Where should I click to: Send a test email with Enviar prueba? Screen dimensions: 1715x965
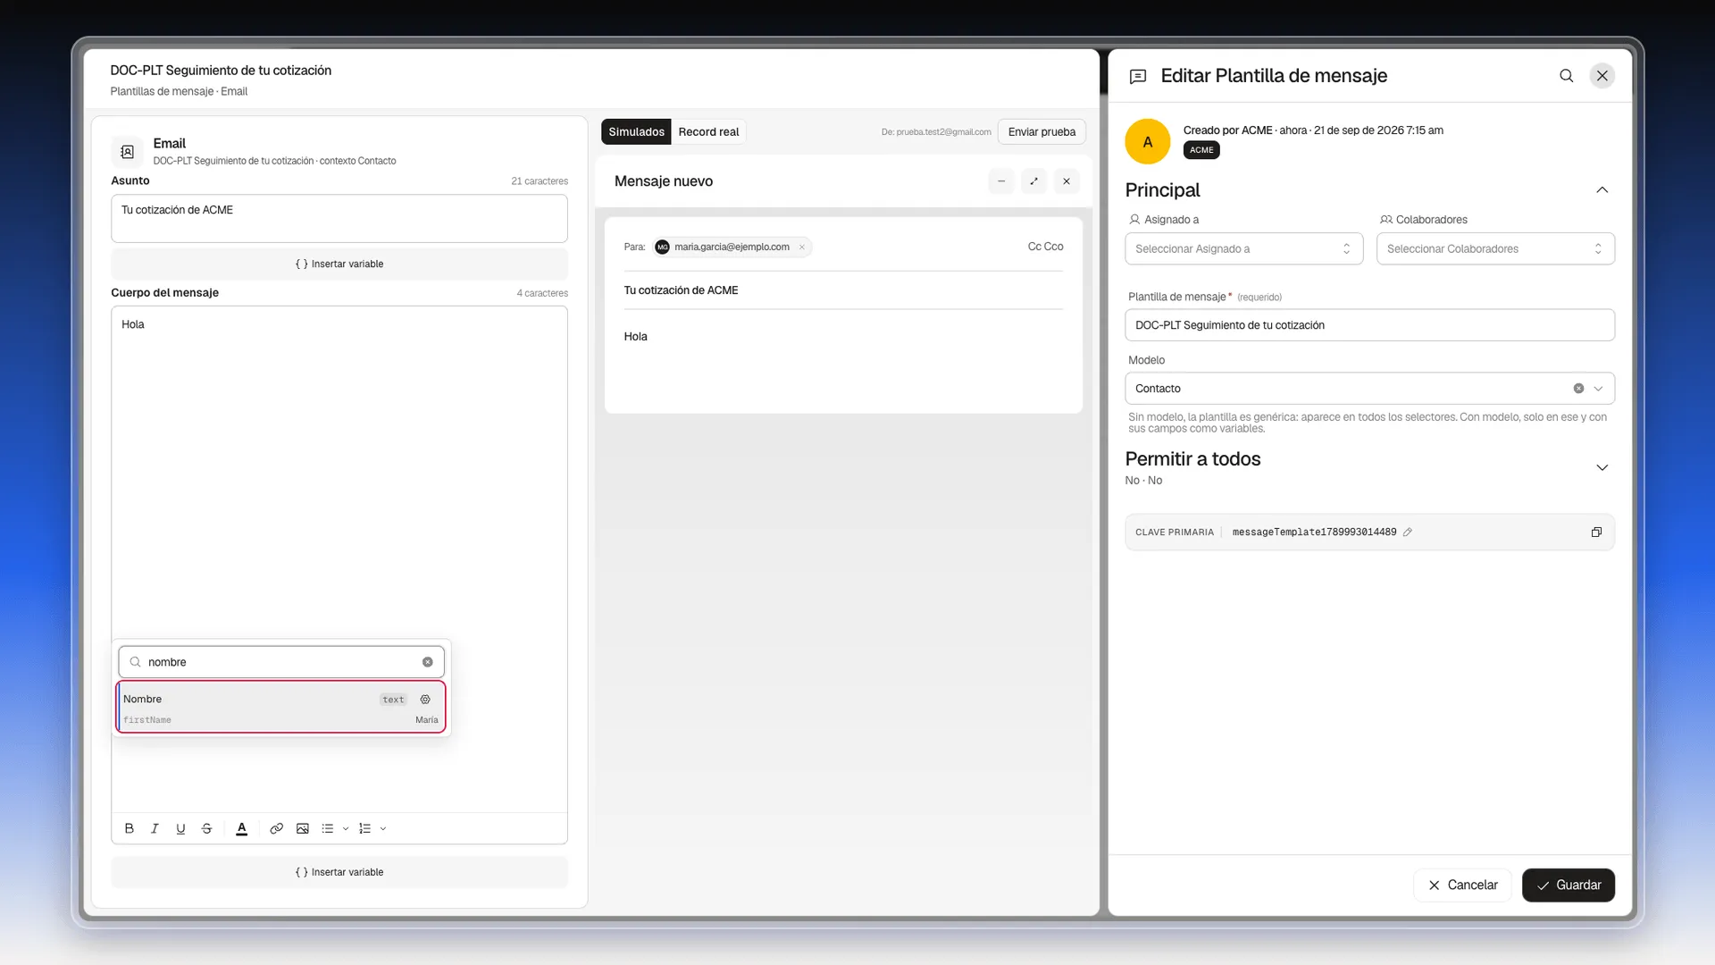pos(1042,132)
